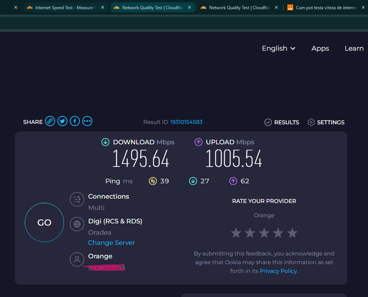Rate provider two stars
The image size is (368, 297).
tap(250, 233)
